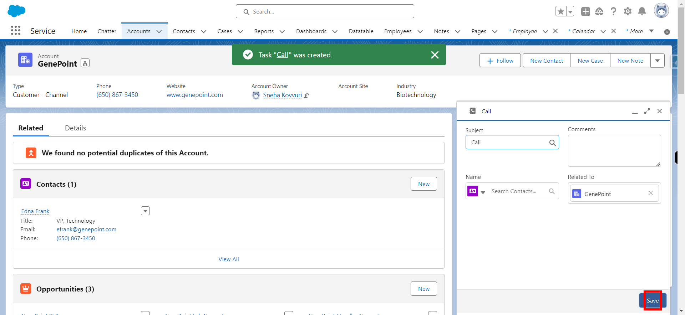This screenshot has height=315, width=685.
Task: Open the Global Actions plus icon
Action: tap(585, 11)
